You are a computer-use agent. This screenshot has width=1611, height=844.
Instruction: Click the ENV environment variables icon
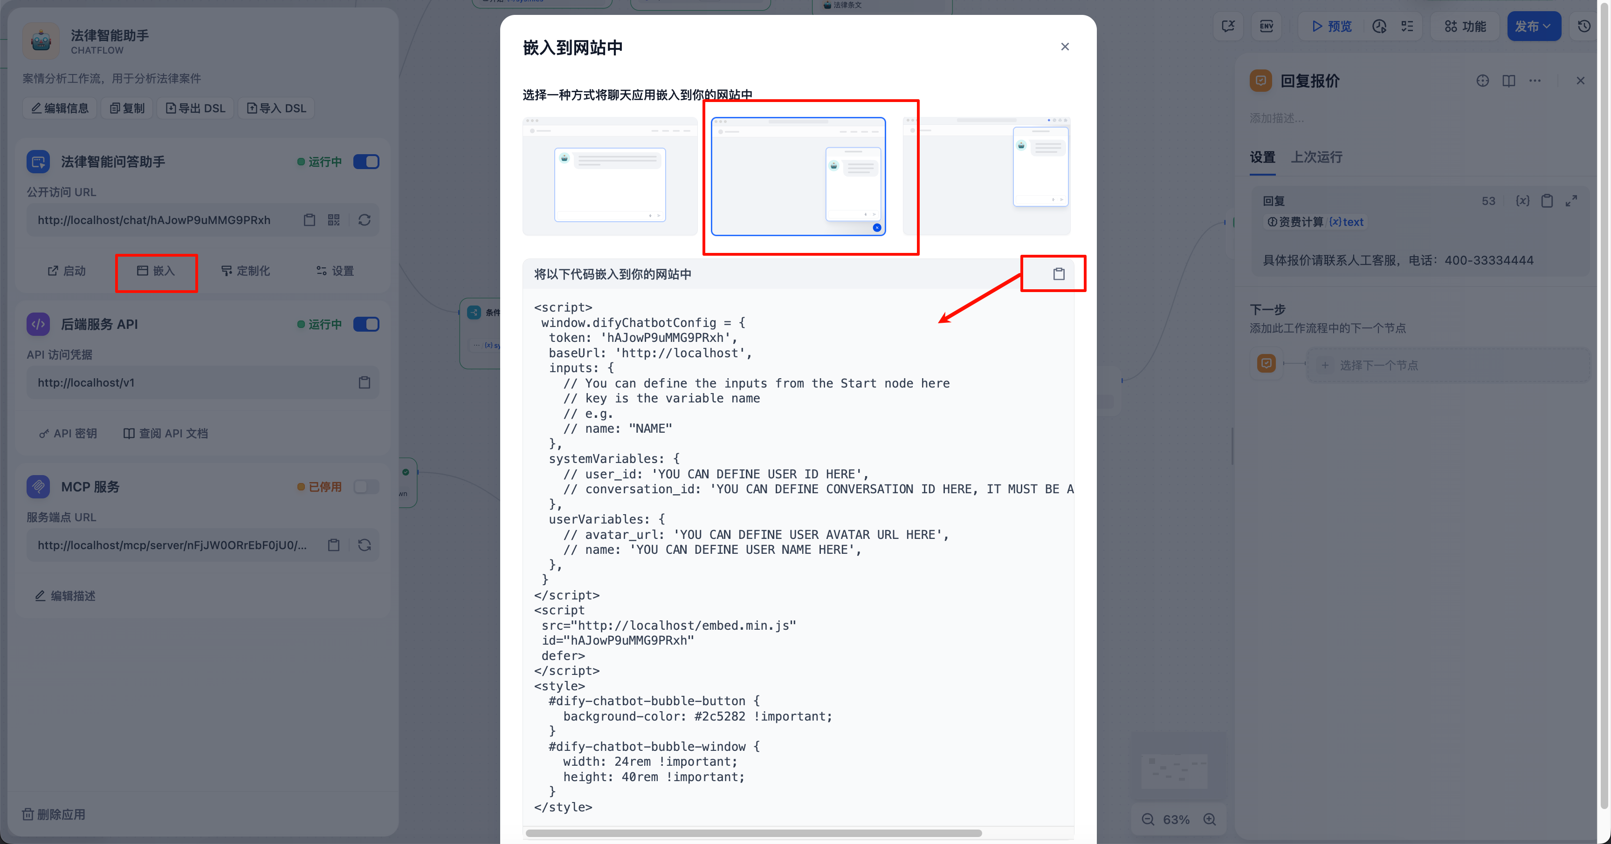click(1267, 26)
